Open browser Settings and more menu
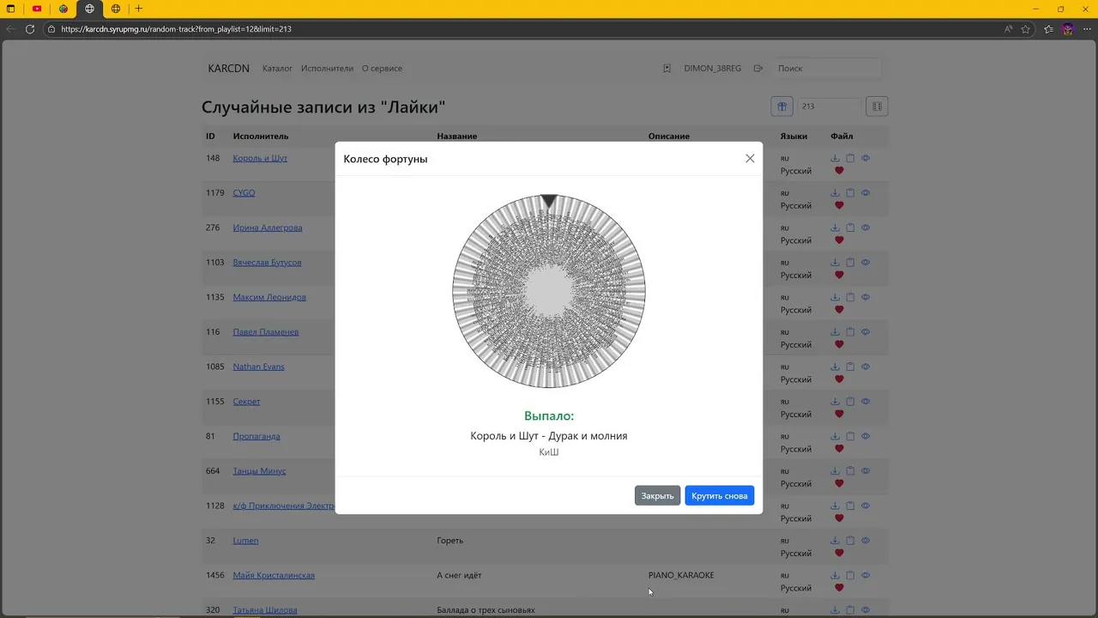The image size is (1098, 618). pyautogui.click(x=1085, y=29)
